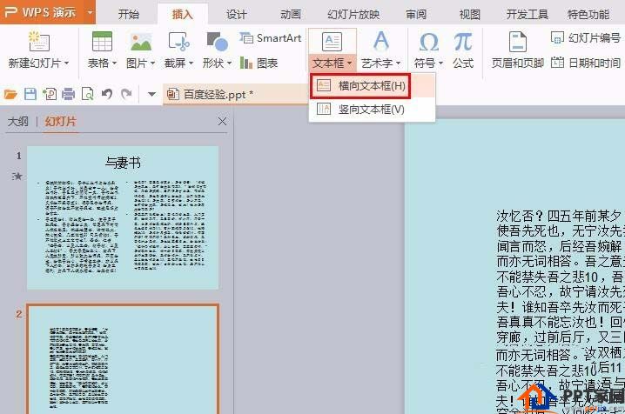Screen dimensions: 625x414
Task: Click the Shapes (形状) icon
Action: tap(217, 41)
